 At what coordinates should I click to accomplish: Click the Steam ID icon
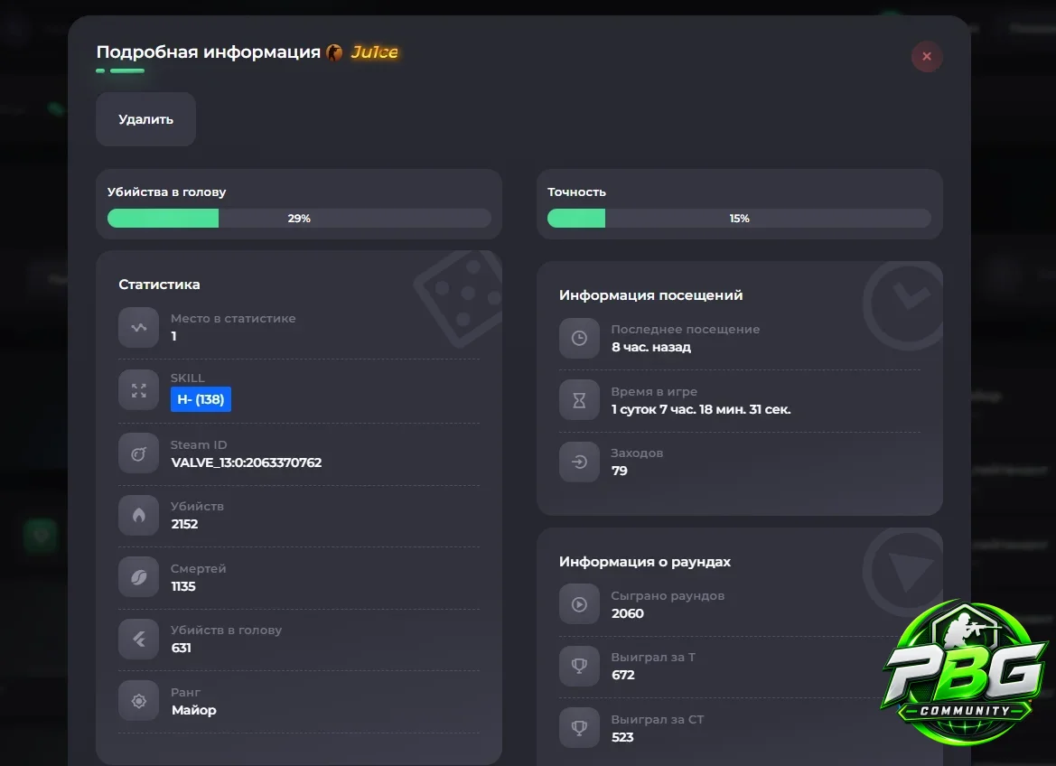coord(139,453)
